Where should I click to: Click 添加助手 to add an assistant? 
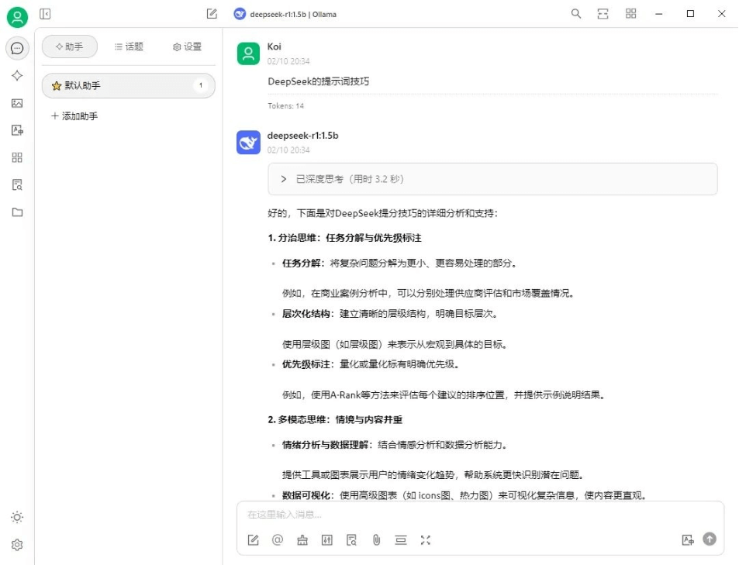(x=74, y=116)
